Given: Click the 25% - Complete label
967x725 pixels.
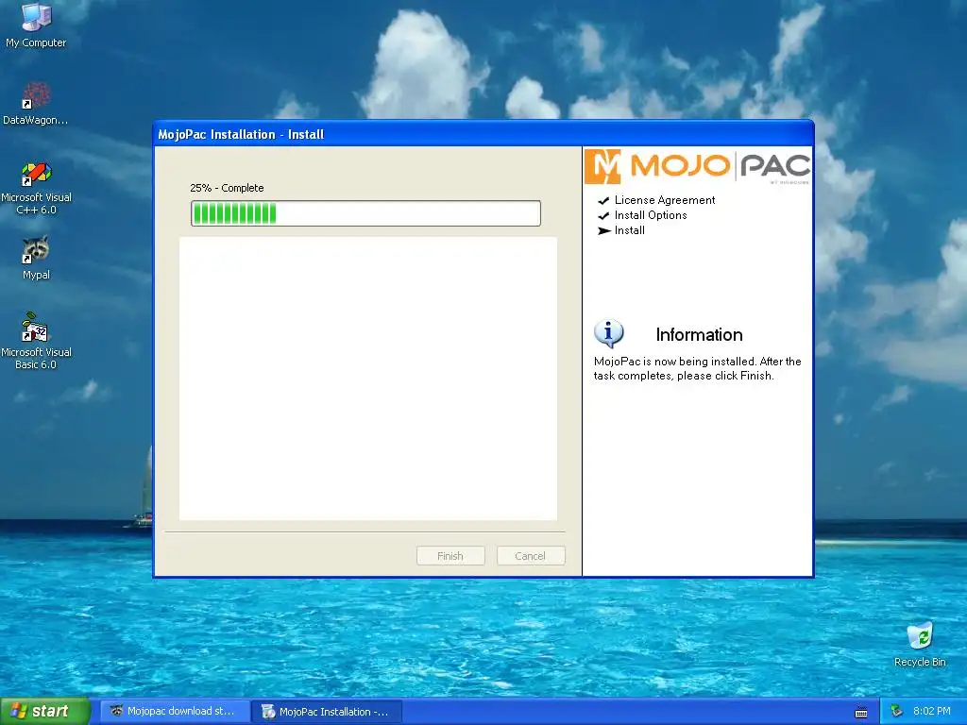Looking at the screenshot, I should (x=227, y=188).
